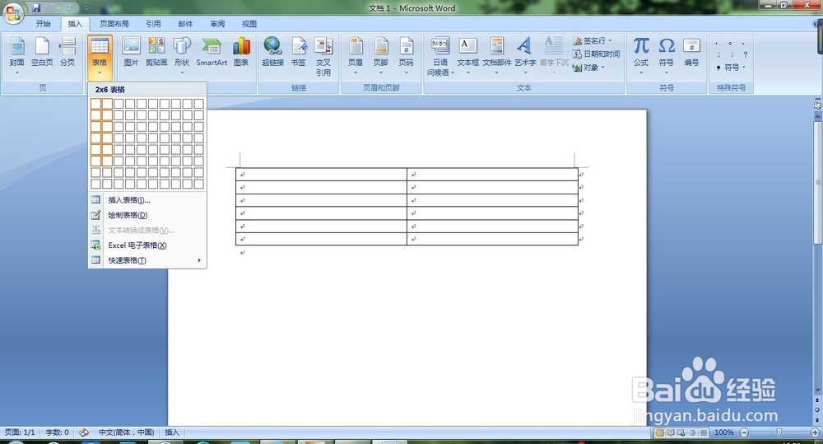The height and width of the screenshot is (444, 823).
Task: Insert a chart (图表)
Action: click(241, 53)
